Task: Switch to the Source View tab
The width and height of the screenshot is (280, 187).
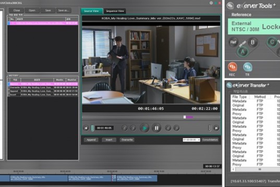Action: point(91,11)
